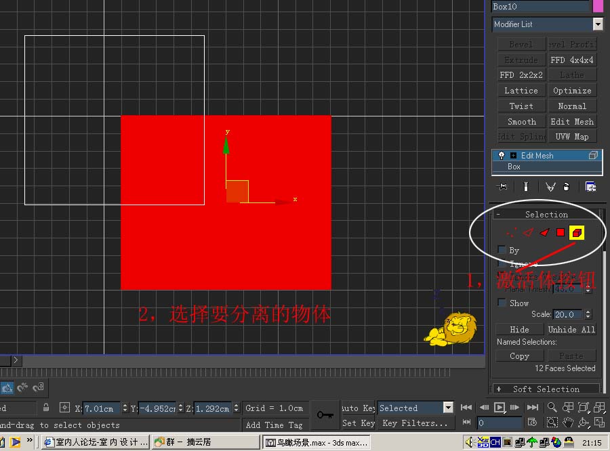Image resolution: width=610 pixels, height=451 pixels.
Task: Toggle Edit Mesh modifier lightbulb
Action: (502, 155)
